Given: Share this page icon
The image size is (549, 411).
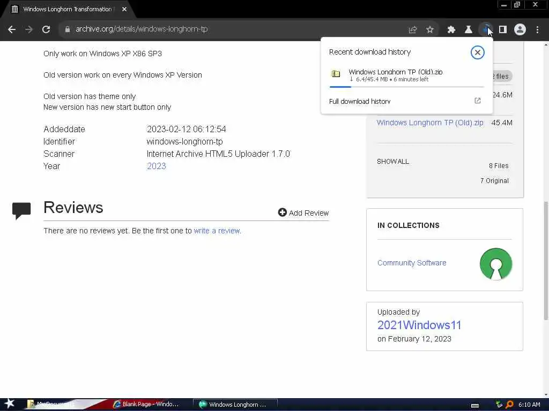Looking at the screenshot, I should tap(413, 30).
